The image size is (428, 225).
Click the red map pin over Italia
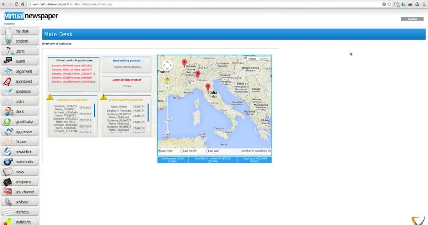[208, 87]
